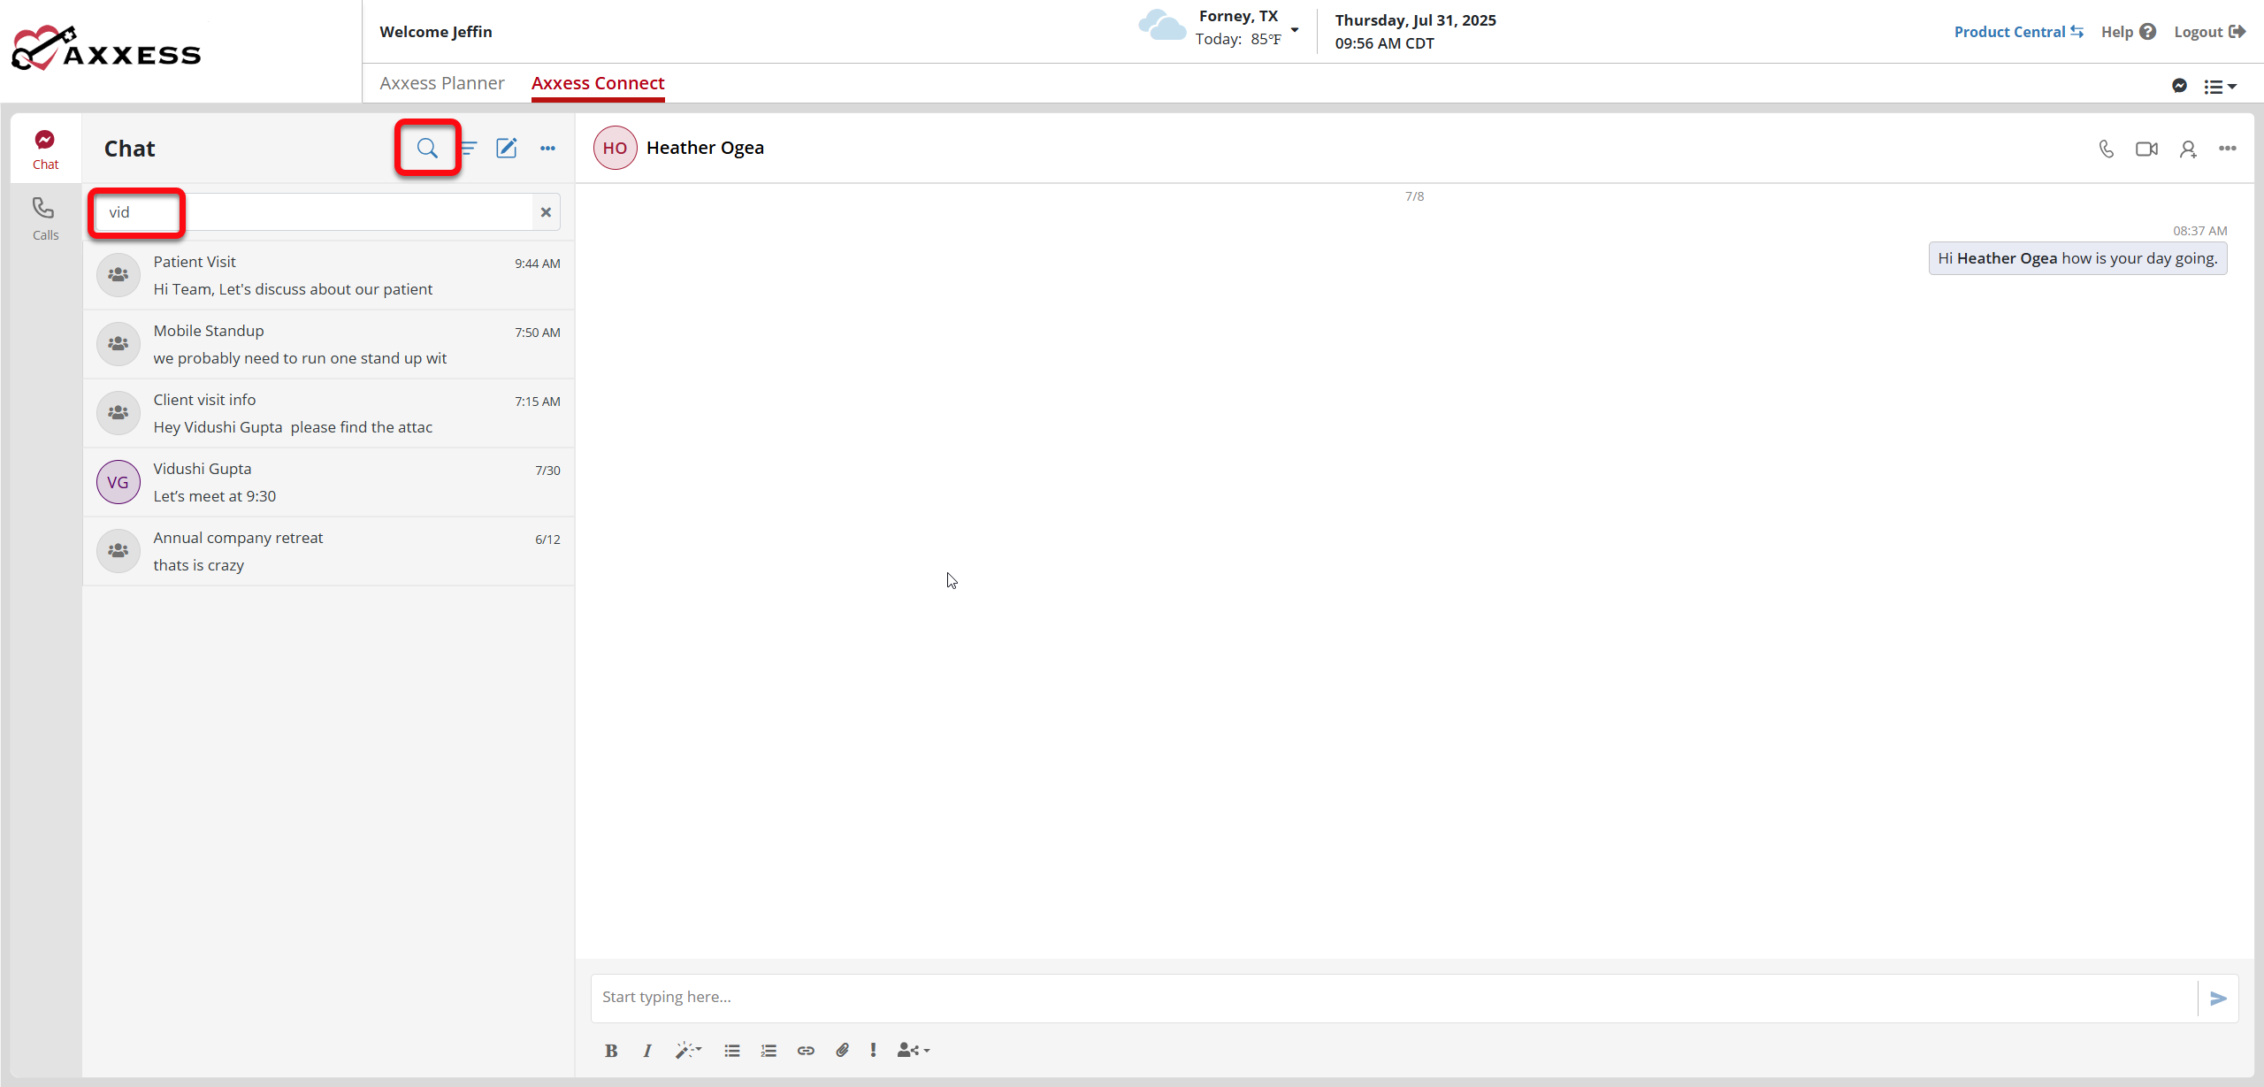Screen dimensions: 2264x1087
Task: Click the chat search magnifier icon
Action: coord(427,148)
